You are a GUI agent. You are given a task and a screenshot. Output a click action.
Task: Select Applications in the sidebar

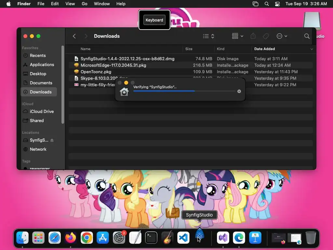[39, 65]
